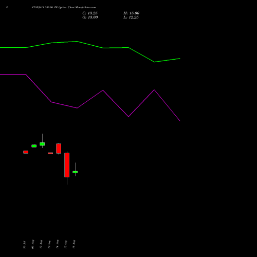
Task: Click the '17 Aug' date axis label
Action: click(x=66, y=245)
